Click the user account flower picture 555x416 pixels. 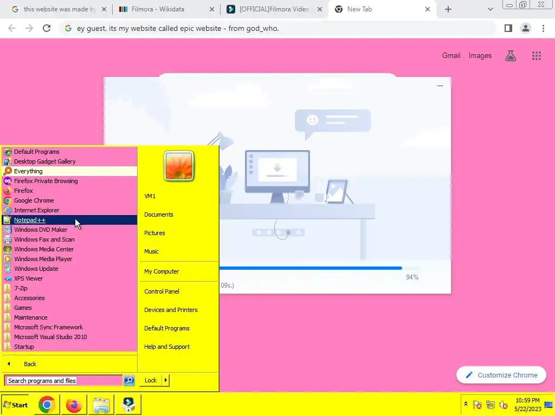point(179,166)
